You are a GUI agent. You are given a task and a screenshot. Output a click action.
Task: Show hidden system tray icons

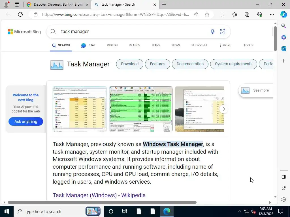(x=240, y=211)
